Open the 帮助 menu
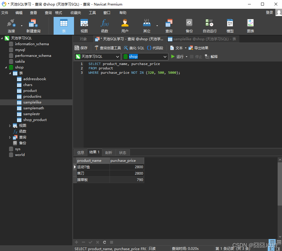The image size is (282, 251). tap(123, 13)
